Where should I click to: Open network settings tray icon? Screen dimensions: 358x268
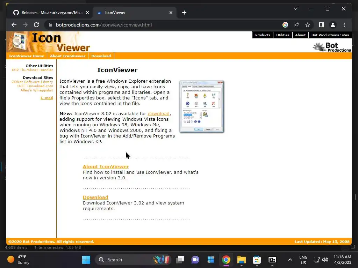click(x=317, y=260)
